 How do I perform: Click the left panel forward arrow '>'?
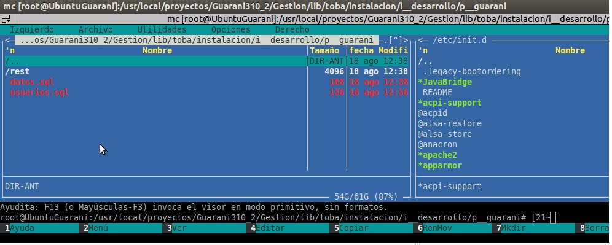tap(406, 40)
